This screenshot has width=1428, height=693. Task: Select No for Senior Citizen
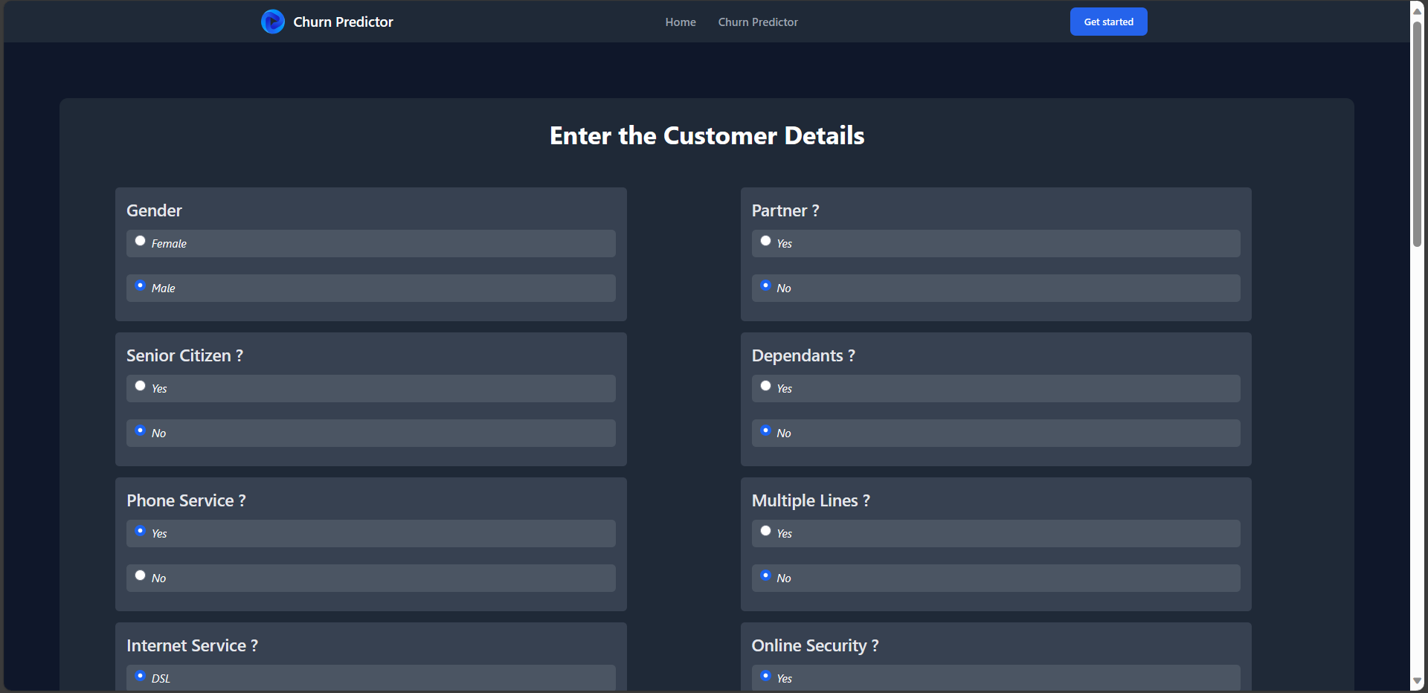click(140, 430)
